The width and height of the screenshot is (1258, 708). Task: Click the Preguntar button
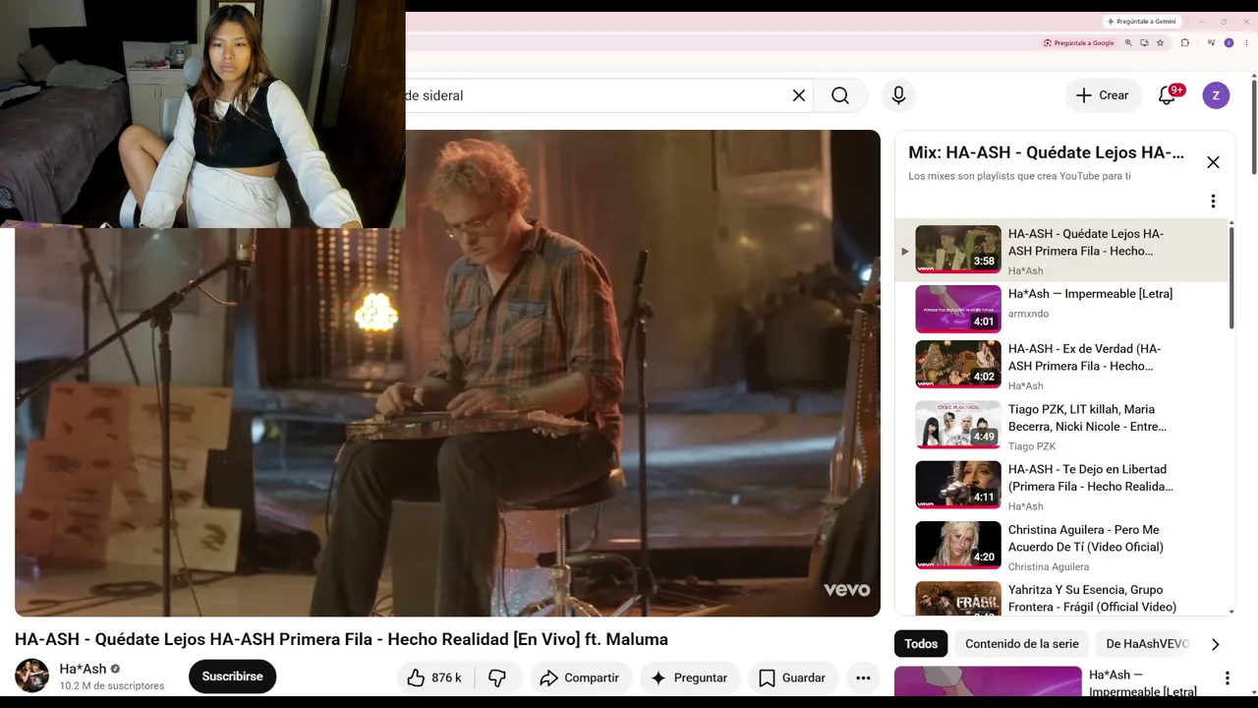[689, 678]
